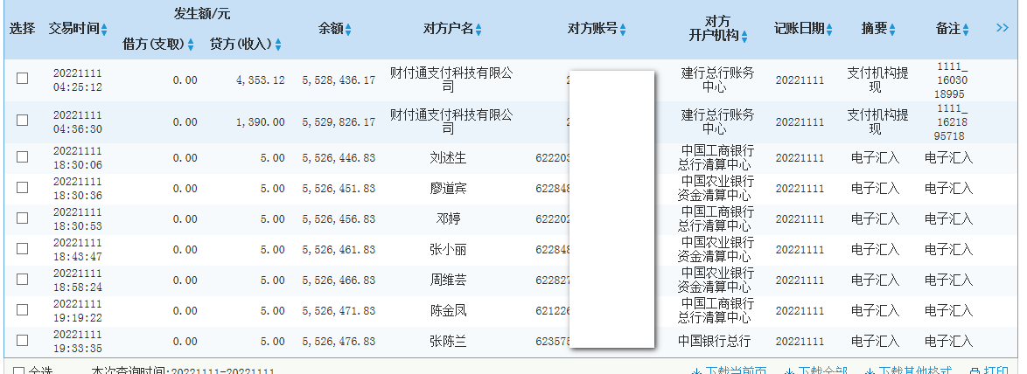1027x374 pixels.
Task: Click the 发生额/元 column group header
Action: [202, 13]
